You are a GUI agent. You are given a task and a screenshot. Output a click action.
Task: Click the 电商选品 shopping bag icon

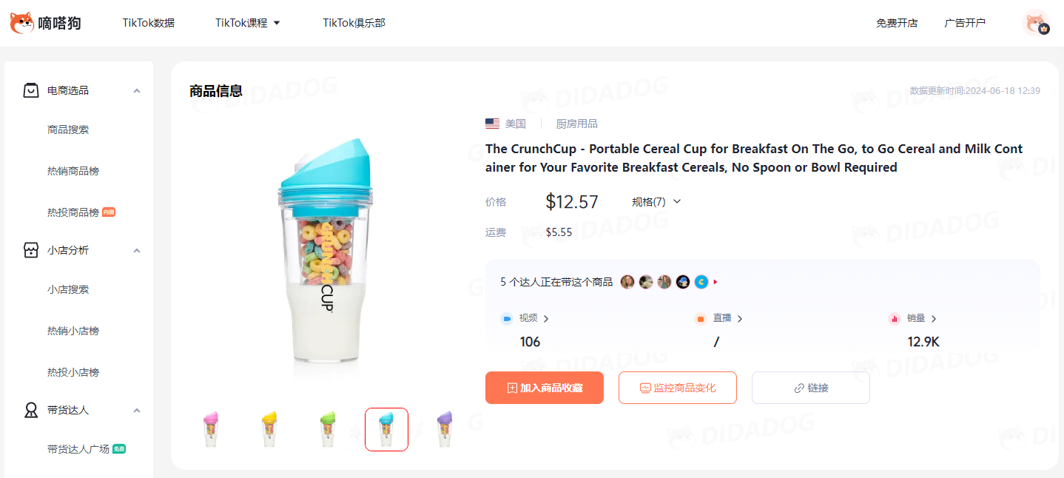click(x=31, y=90)
